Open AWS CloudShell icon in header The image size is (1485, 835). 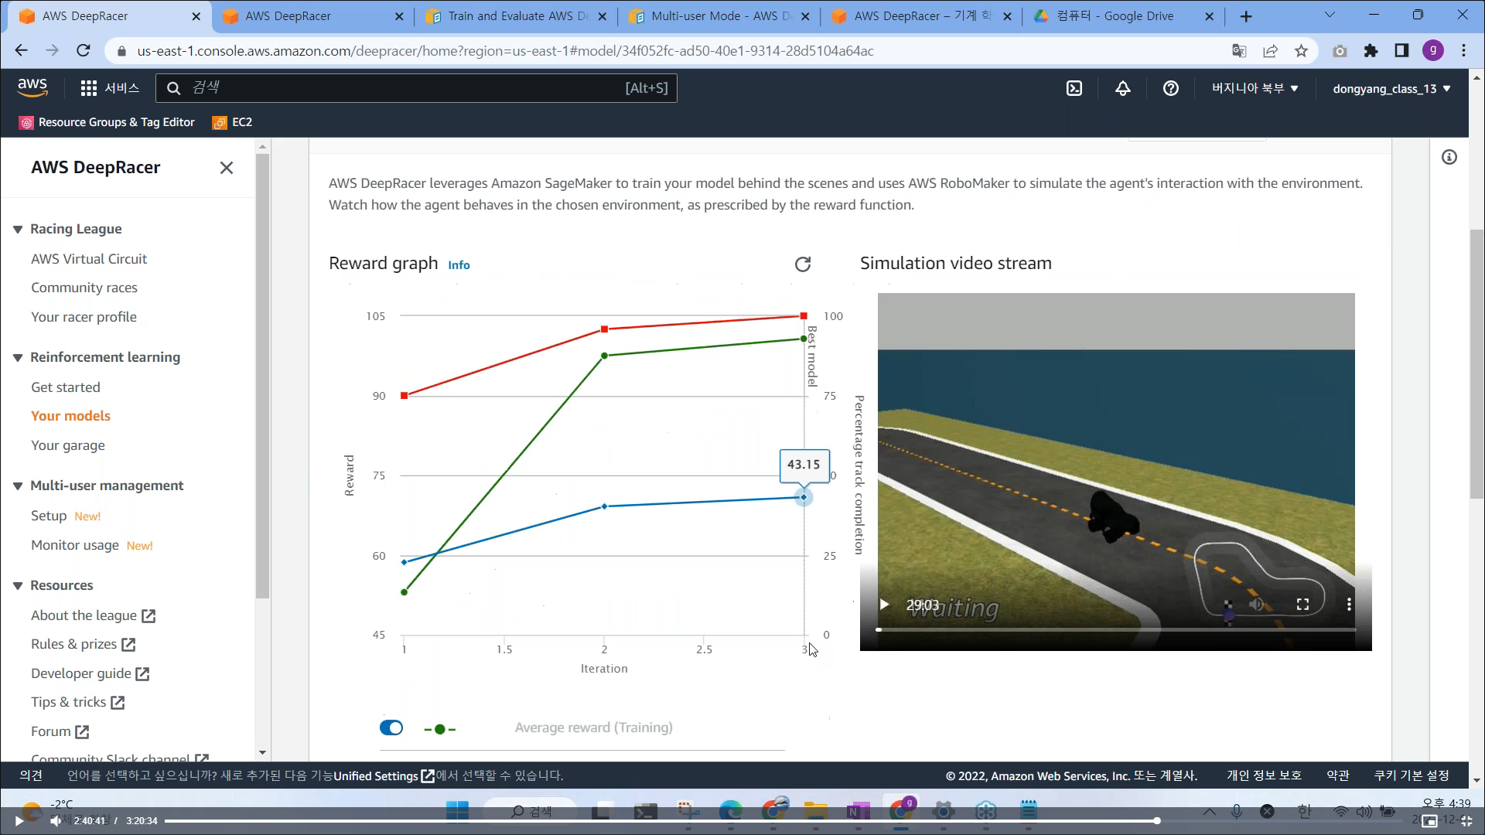1074,88
